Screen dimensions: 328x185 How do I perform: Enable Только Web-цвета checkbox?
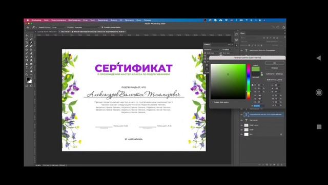[x=212, y=102]
